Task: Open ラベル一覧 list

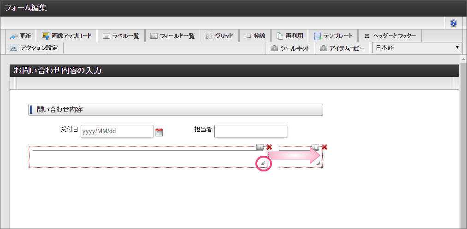Action: (x=121, y=36)
